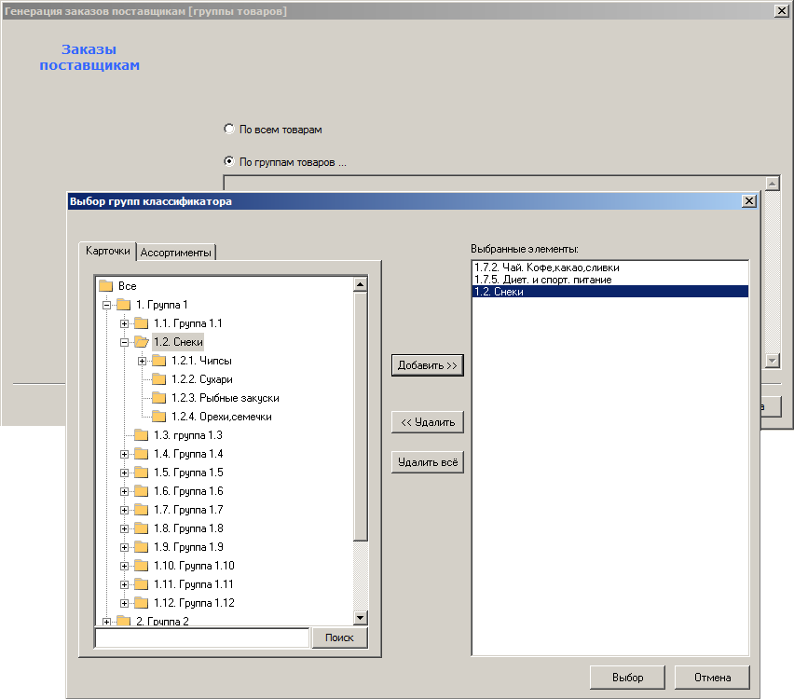Image resolution: width=794 pixels, height=699 pixels.
Task: Click scroll-up arrow in Генерация заказов window
Action: point(772,184)
